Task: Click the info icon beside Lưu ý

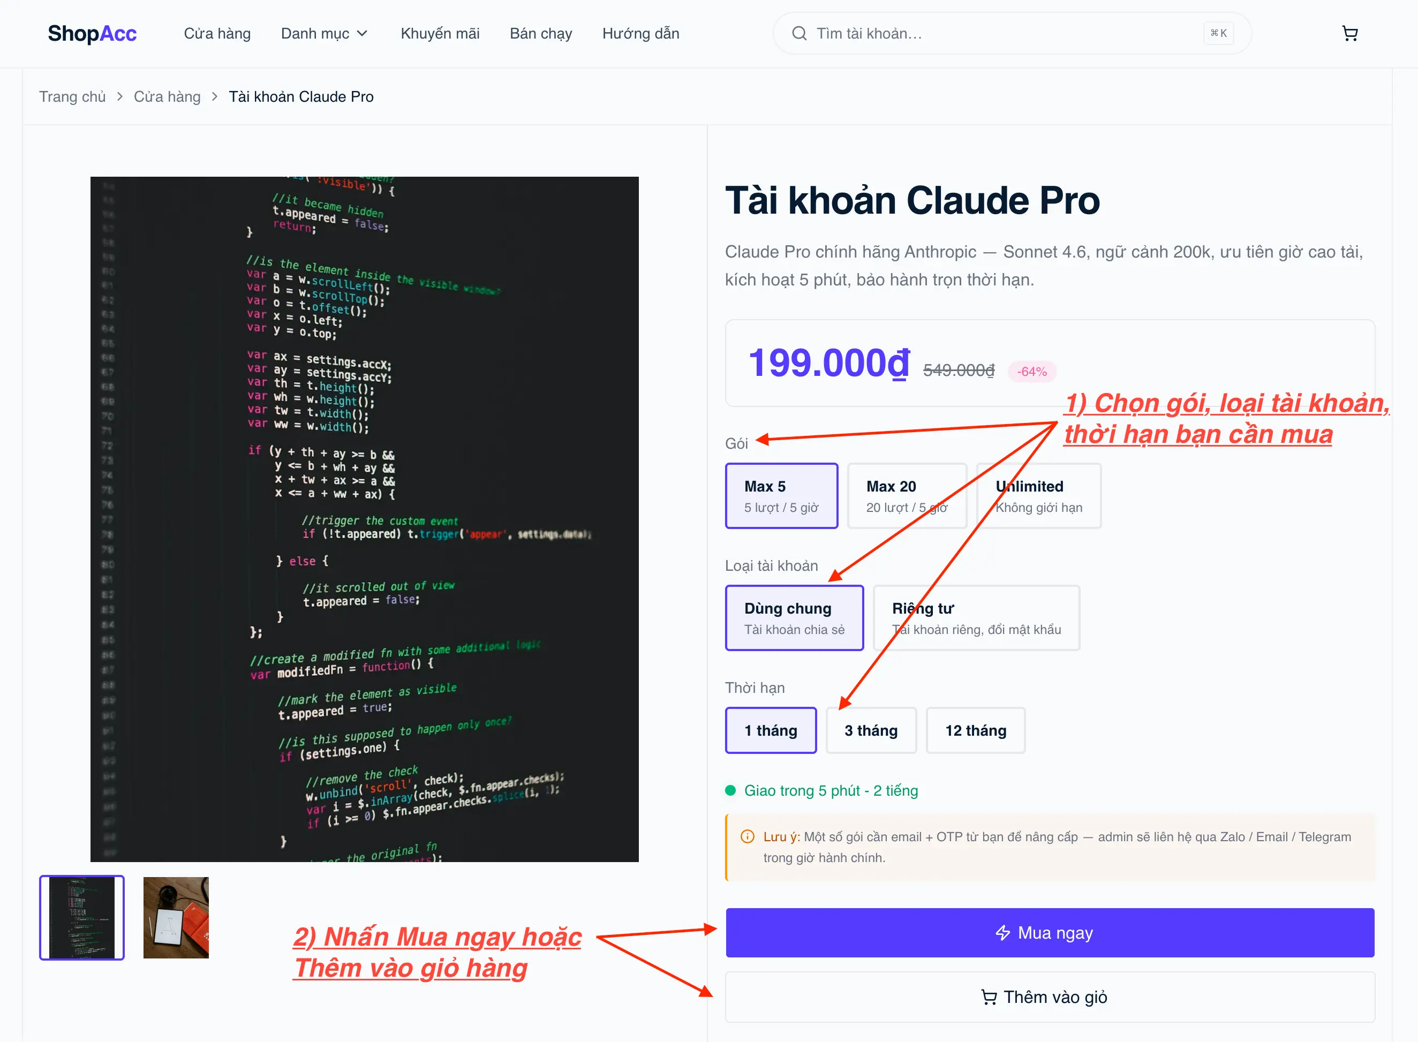Action: tap(747, 837)
